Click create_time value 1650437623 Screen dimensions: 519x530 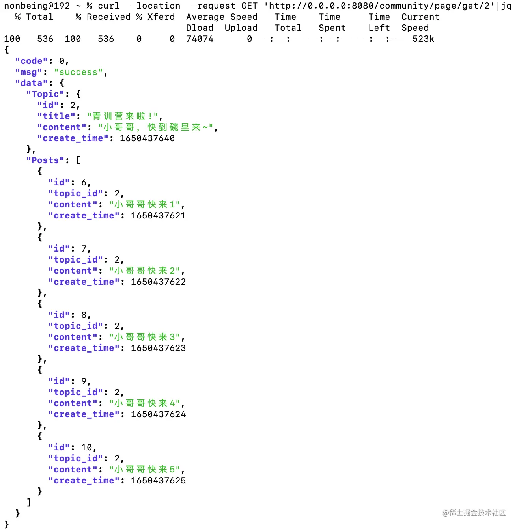pyautogui.click(x=158, y=348)
